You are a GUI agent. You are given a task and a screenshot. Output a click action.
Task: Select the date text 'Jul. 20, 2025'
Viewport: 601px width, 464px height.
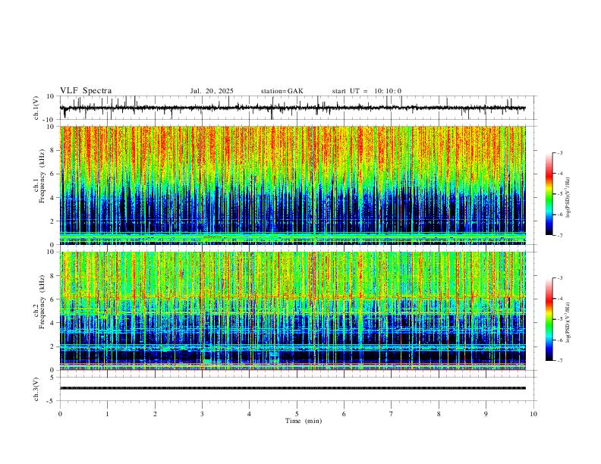[x=212, y=91]
